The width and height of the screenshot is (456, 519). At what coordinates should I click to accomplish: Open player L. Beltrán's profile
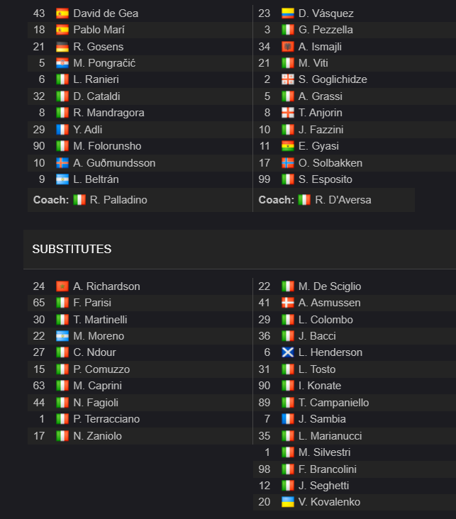pos(96,179)
